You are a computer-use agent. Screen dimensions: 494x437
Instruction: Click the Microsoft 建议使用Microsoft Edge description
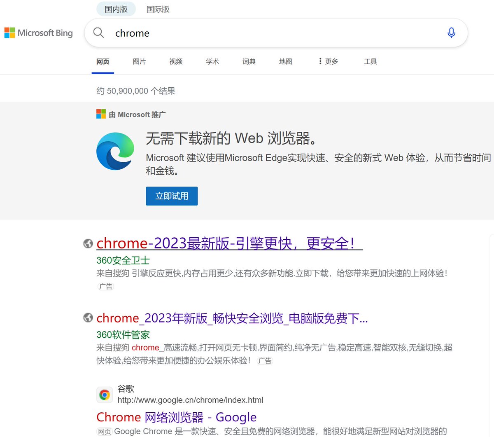point(318,164)
